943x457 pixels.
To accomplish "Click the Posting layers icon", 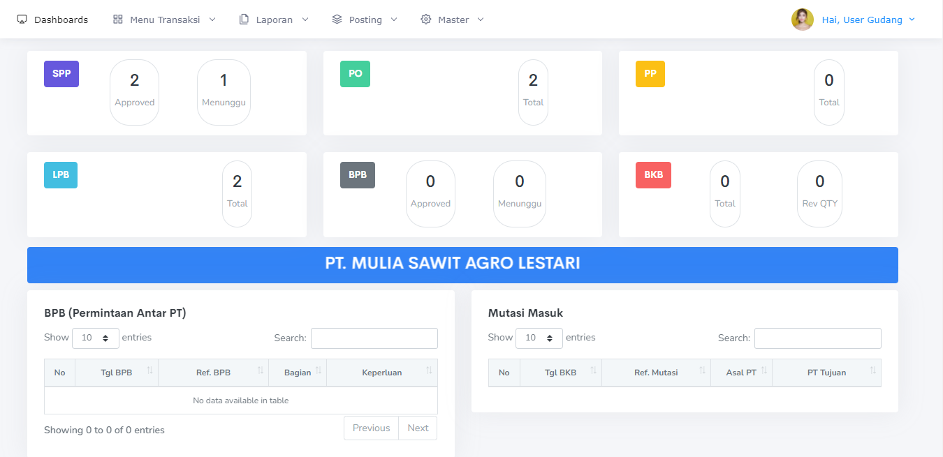I will 339,19.
